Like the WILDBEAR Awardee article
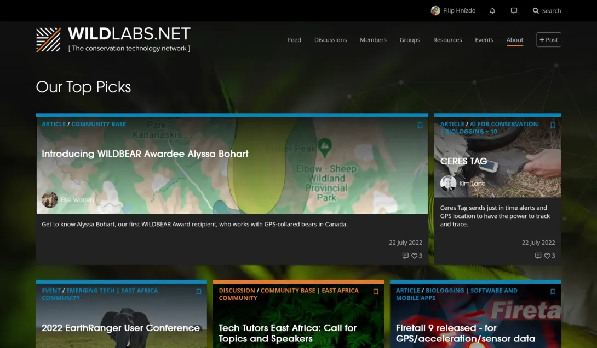Image resolution: width=597 pixels, height=348 pixels. coord(414,256)
